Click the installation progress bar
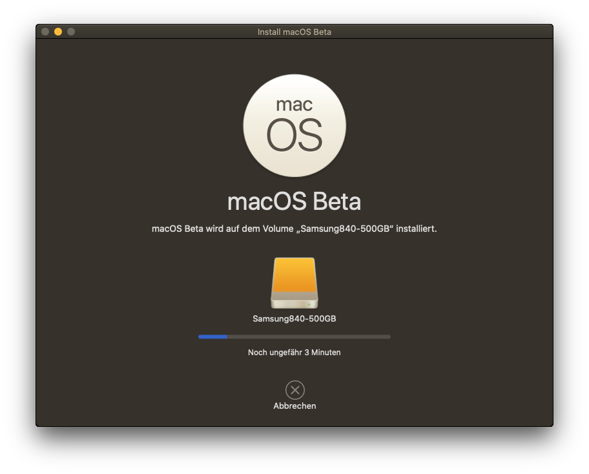Image resolution: width=589 pixels, height=474 pixels. [294, 337]
